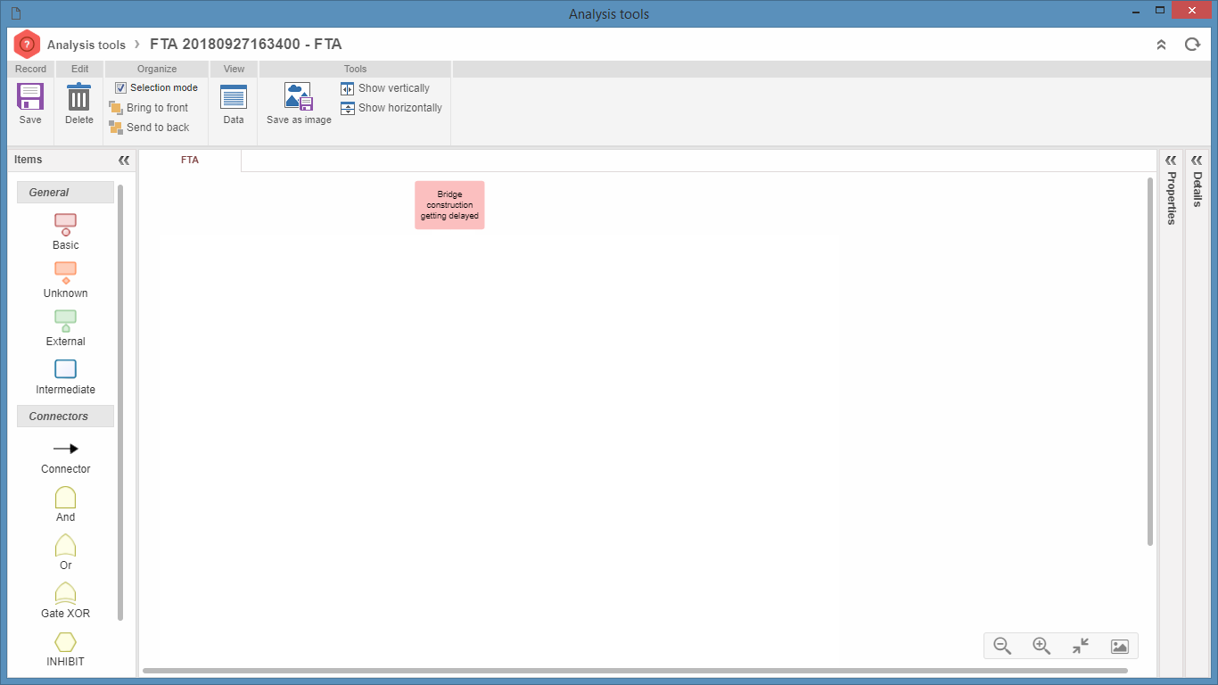Click the canvas vertical scrollbar

click(1150, 361)
